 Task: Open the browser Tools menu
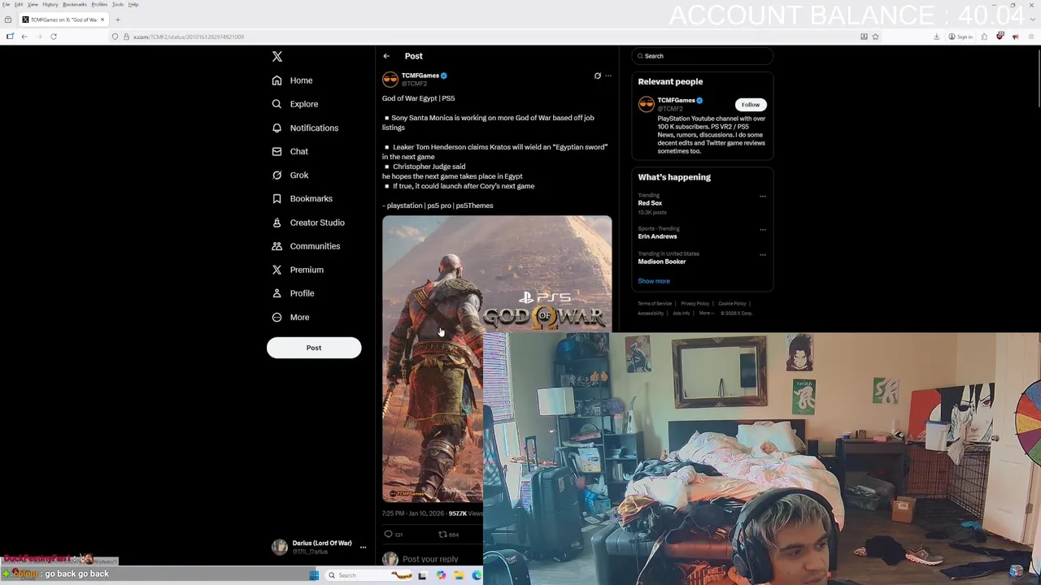coord(118,5)
